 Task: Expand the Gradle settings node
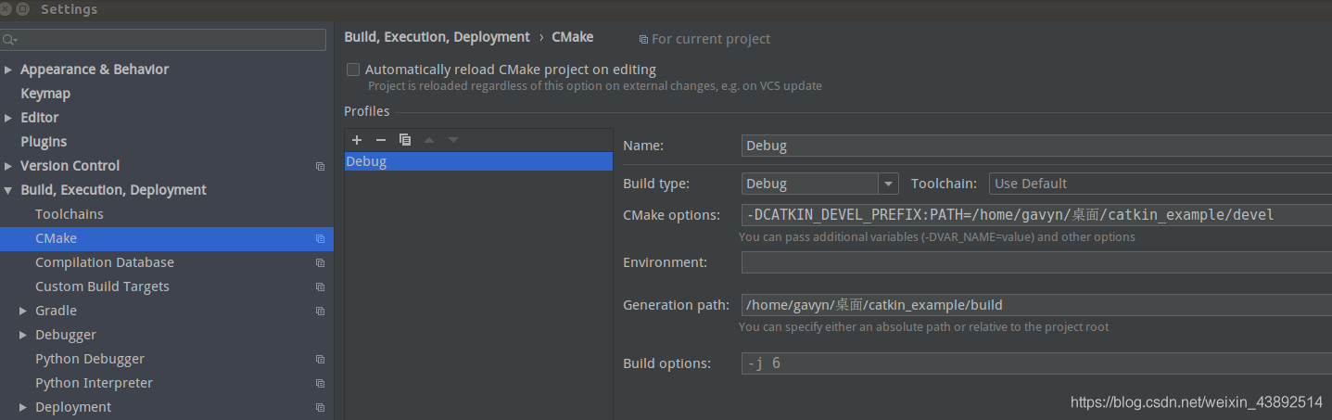(23, 311)
